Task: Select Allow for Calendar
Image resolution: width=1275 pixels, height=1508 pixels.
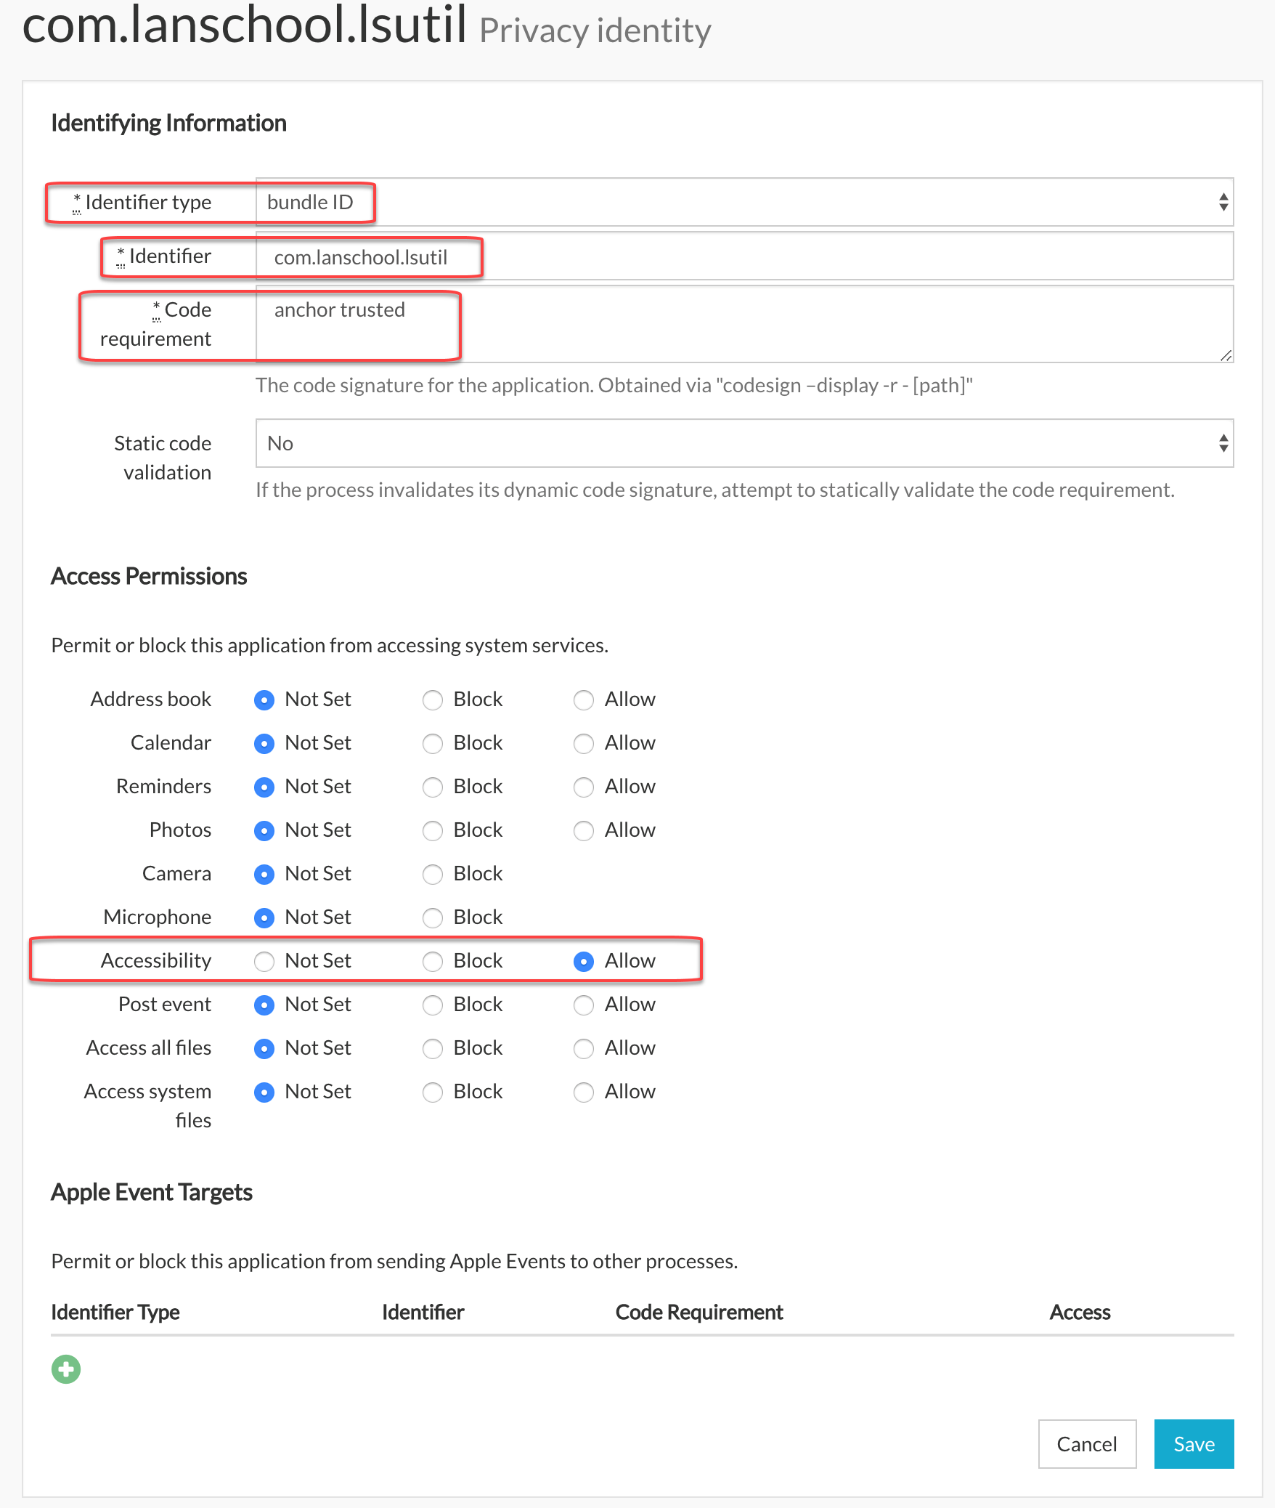Action: pos(584,743)
